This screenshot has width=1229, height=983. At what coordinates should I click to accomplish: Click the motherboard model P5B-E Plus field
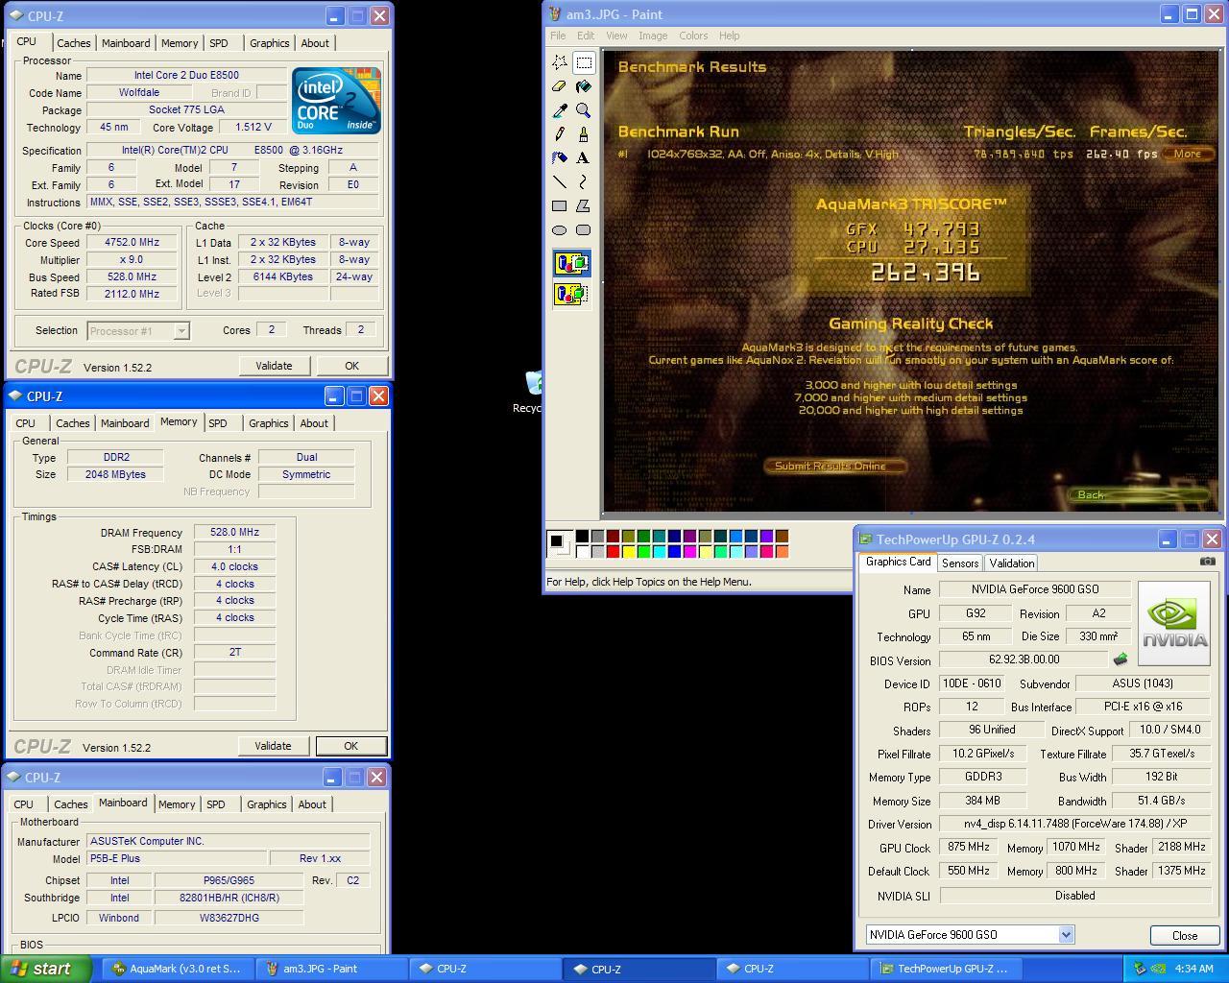[x=177, y=858]
